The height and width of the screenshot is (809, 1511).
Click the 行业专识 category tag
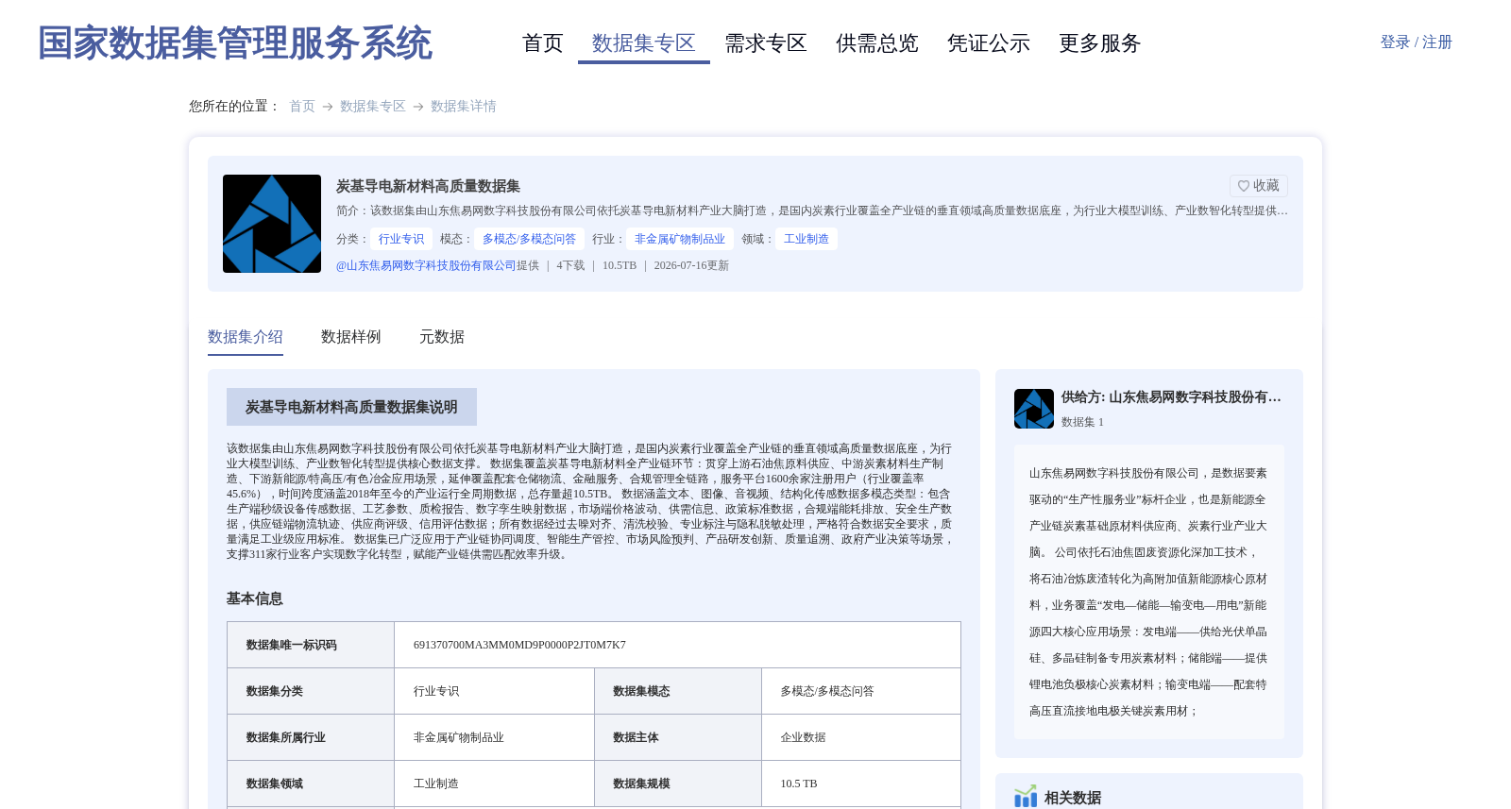[401, 239]
